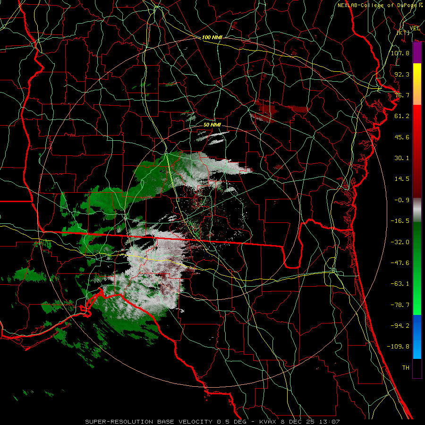Screen dimensions: 425x425
Task: Click the 14.5 legend value
Action: pos(402,179)
